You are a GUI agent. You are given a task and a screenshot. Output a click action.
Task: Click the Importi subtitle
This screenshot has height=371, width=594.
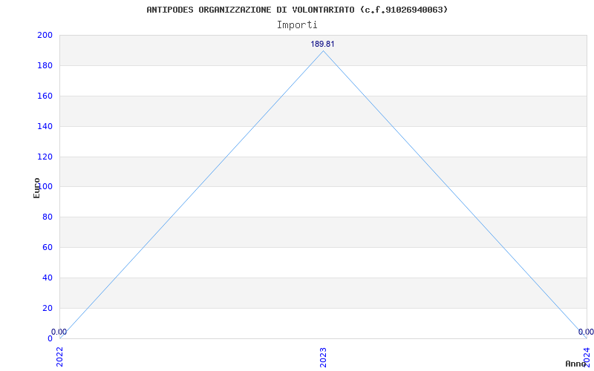click(297, 25)
